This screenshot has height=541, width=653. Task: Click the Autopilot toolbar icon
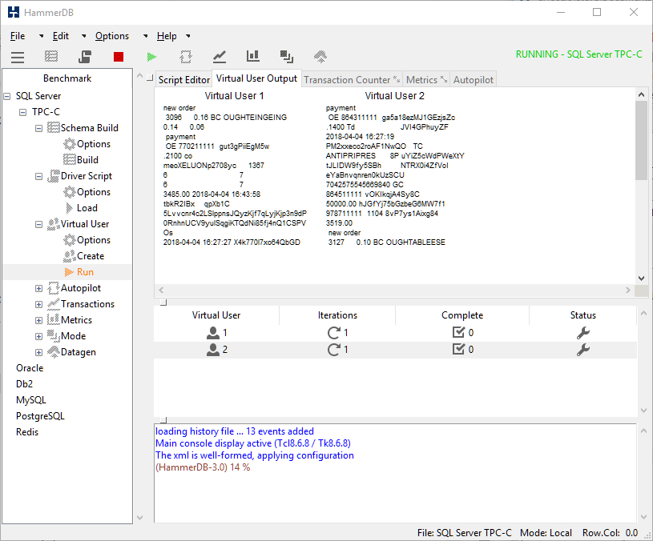click(x=186, y=57)
